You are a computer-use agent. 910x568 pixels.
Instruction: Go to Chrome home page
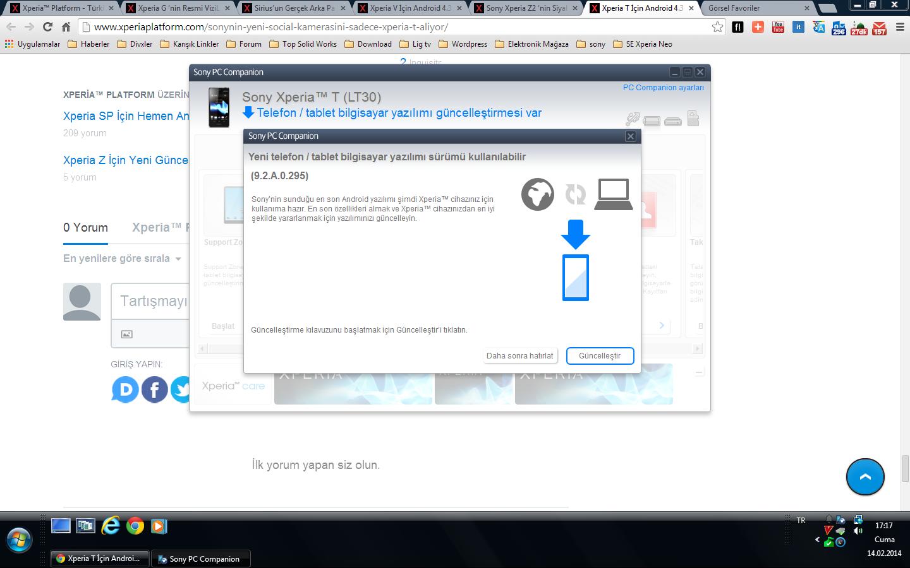[66, 27]
